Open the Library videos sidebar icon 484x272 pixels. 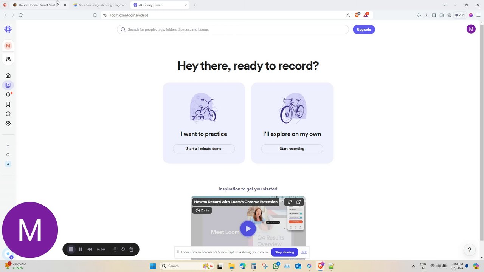8,85
